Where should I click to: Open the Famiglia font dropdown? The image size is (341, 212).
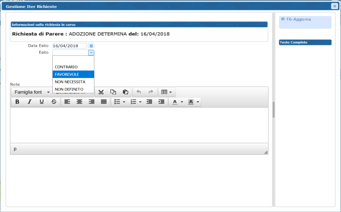[x=32, y=92]
